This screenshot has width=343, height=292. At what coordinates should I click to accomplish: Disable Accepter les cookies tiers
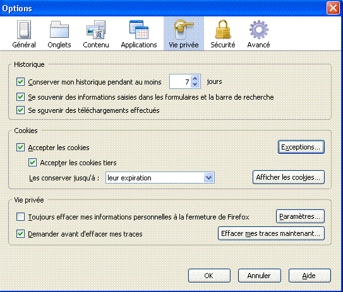tap(33, 163)
